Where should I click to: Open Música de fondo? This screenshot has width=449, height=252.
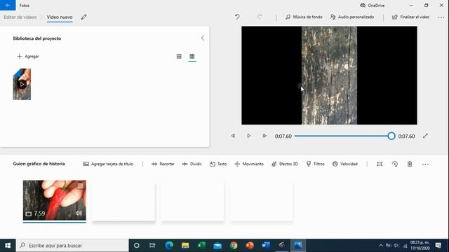(304, 17)
